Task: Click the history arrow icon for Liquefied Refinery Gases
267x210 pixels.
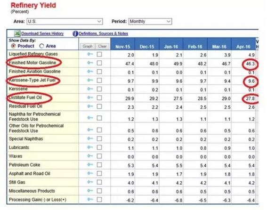Action: click(x=90, y=54)
